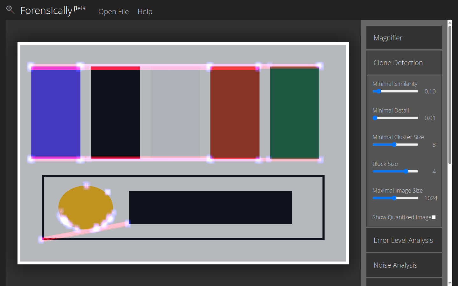The width and height of the screenshot is (458, 286).
Task: Click the 0.10 Minimal Similarity value
Action: coord(430,92)
